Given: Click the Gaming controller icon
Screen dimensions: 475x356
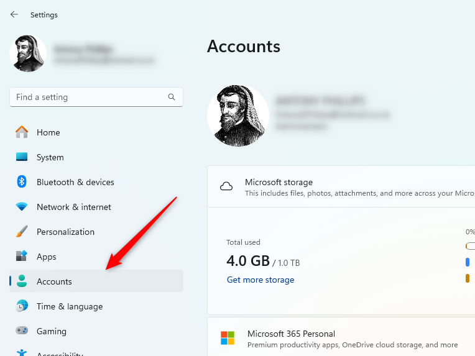Looking at the screenshot, I should click(22, 331).
